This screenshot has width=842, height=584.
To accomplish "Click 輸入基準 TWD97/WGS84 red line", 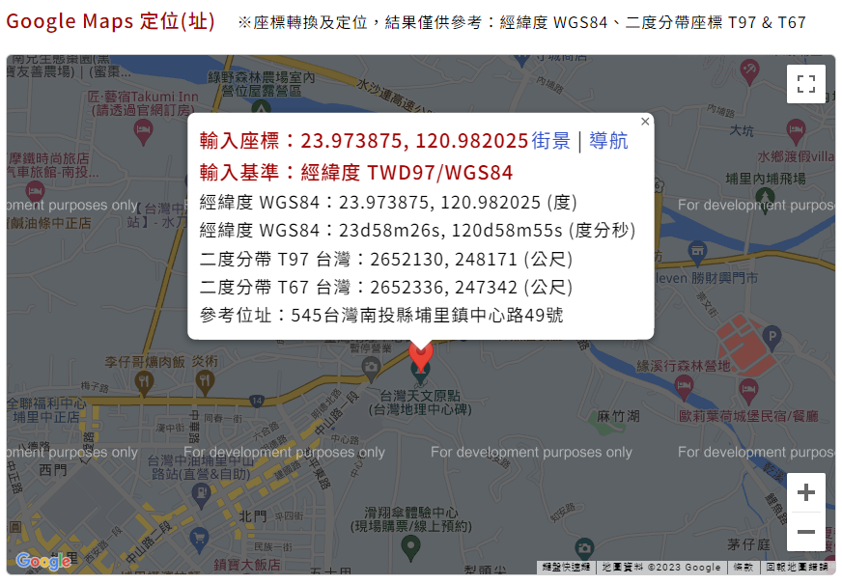I will pos(356,173).
